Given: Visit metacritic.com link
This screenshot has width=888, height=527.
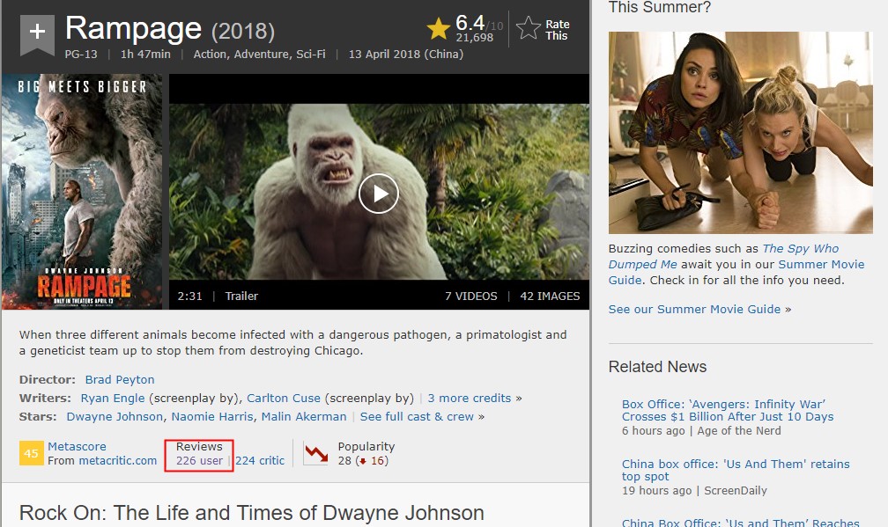Looking at the screenshot, I should tap(118, 461).
